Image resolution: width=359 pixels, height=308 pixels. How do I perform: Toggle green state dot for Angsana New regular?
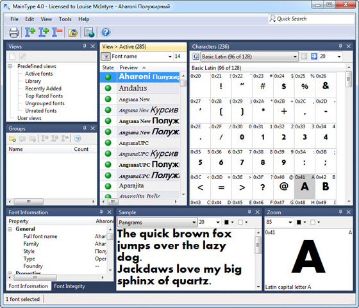[x=108, y=99]
